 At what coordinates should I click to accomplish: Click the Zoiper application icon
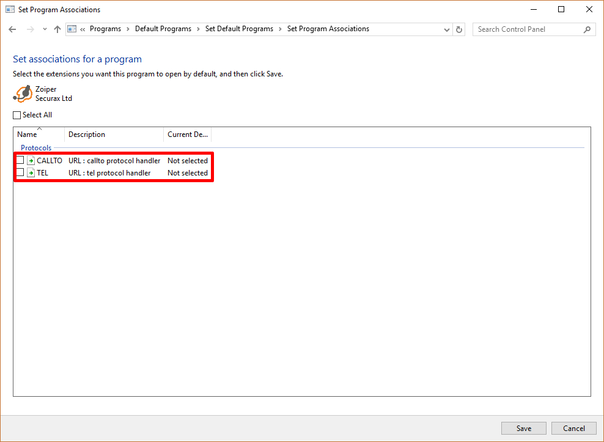[23, 94]
